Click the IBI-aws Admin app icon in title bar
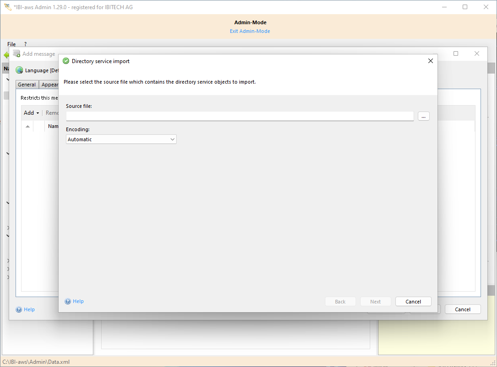This screenshot has height=367, width=497. click(x=7, y=7)
